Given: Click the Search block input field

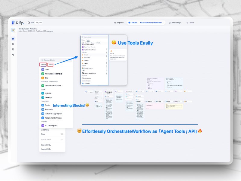Looking at the screenshot, I should (x=56, y=60).
